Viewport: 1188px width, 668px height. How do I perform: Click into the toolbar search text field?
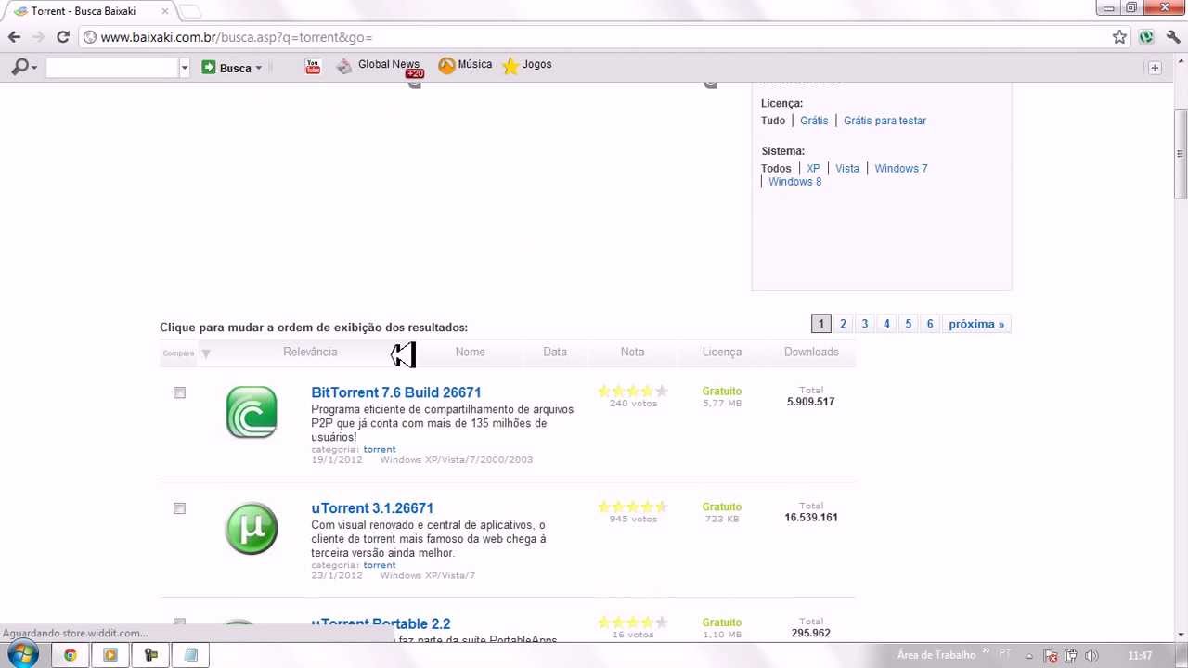point(111,68)
